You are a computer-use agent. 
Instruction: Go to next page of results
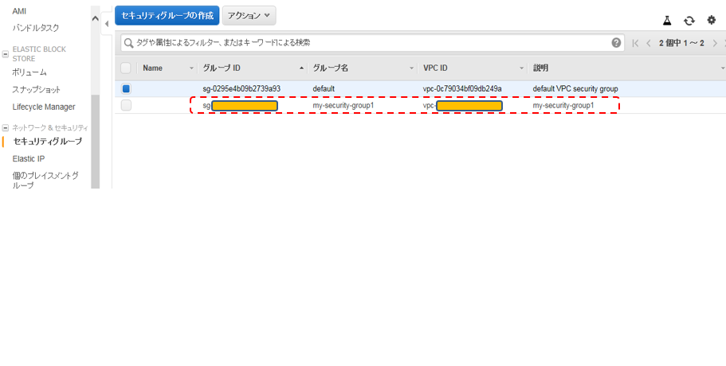(715, 43)
